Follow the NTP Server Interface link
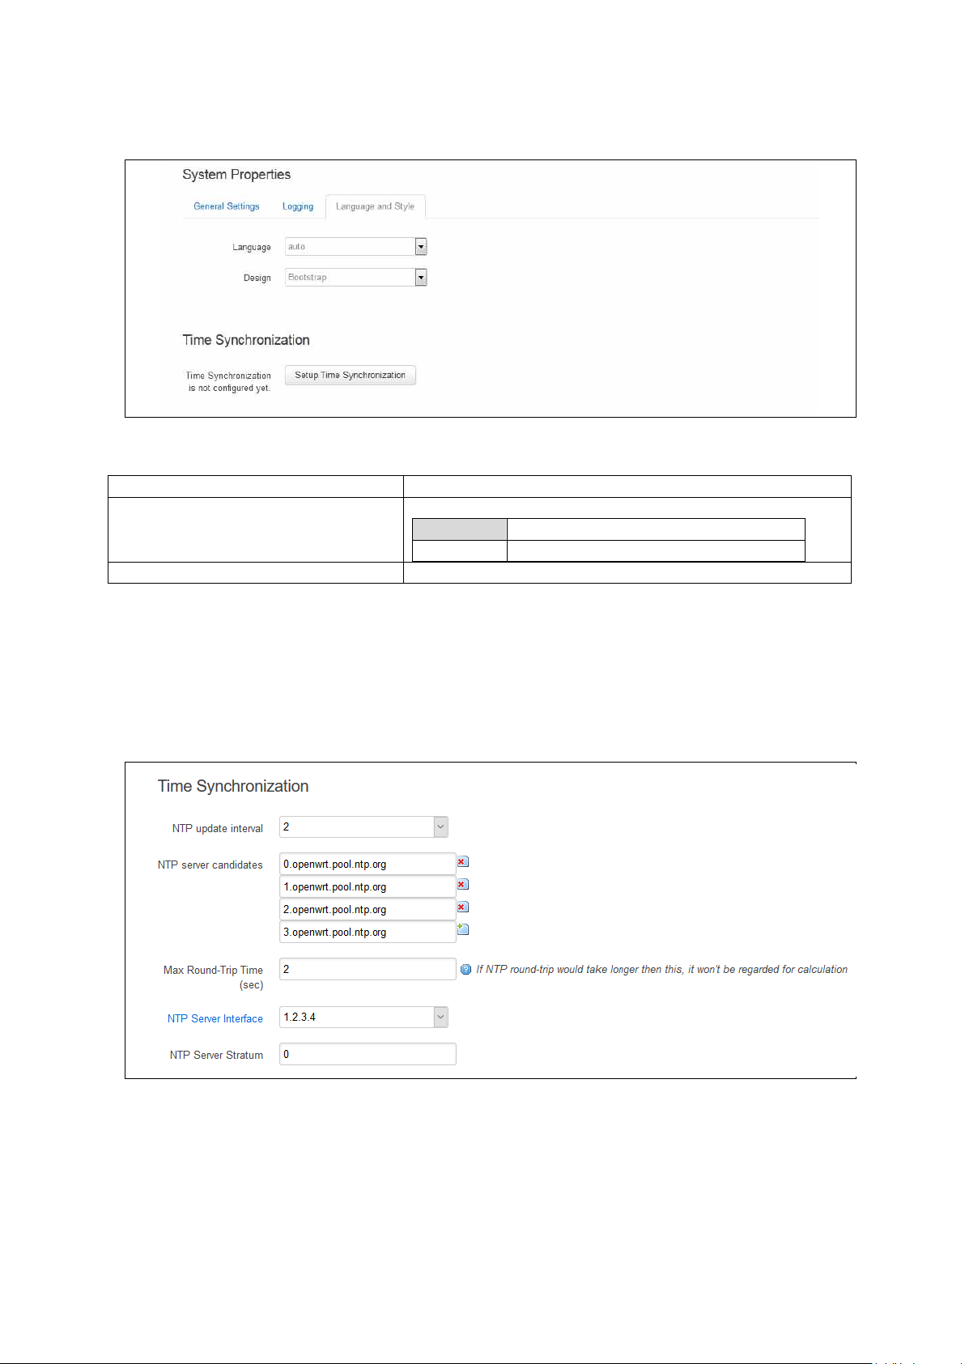 coord(215,1019)
